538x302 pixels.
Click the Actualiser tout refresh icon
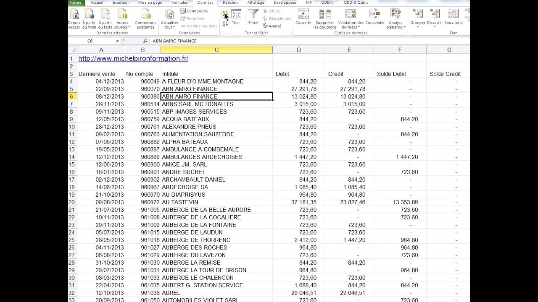tap(169, 15)
